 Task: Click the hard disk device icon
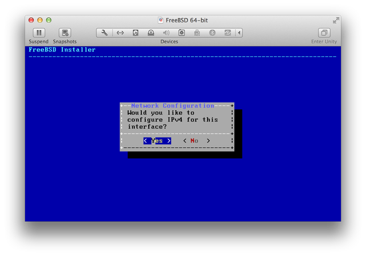click(x=136, y=33)
